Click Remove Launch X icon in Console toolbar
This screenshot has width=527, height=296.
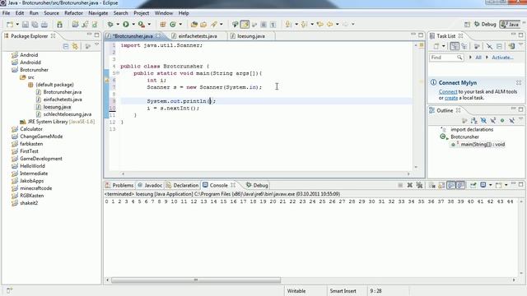click(410, 185)
